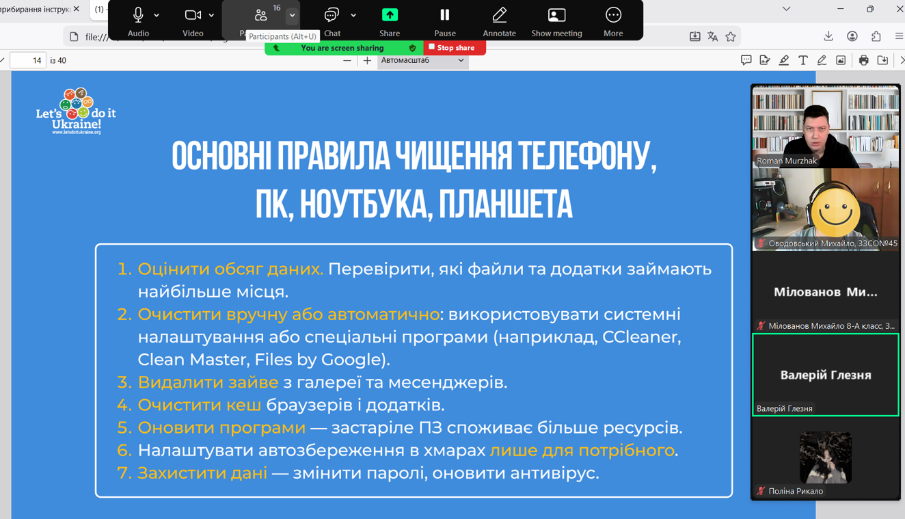Viewport: 905px width, 519px height.
Task: Pause the screen share
Action: [x=444, y=16]
